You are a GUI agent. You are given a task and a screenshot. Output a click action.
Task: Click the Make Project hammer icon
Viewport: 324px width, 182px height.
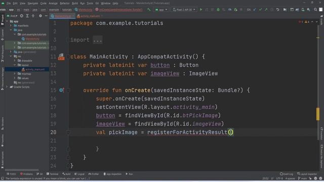tap(149, 10)
